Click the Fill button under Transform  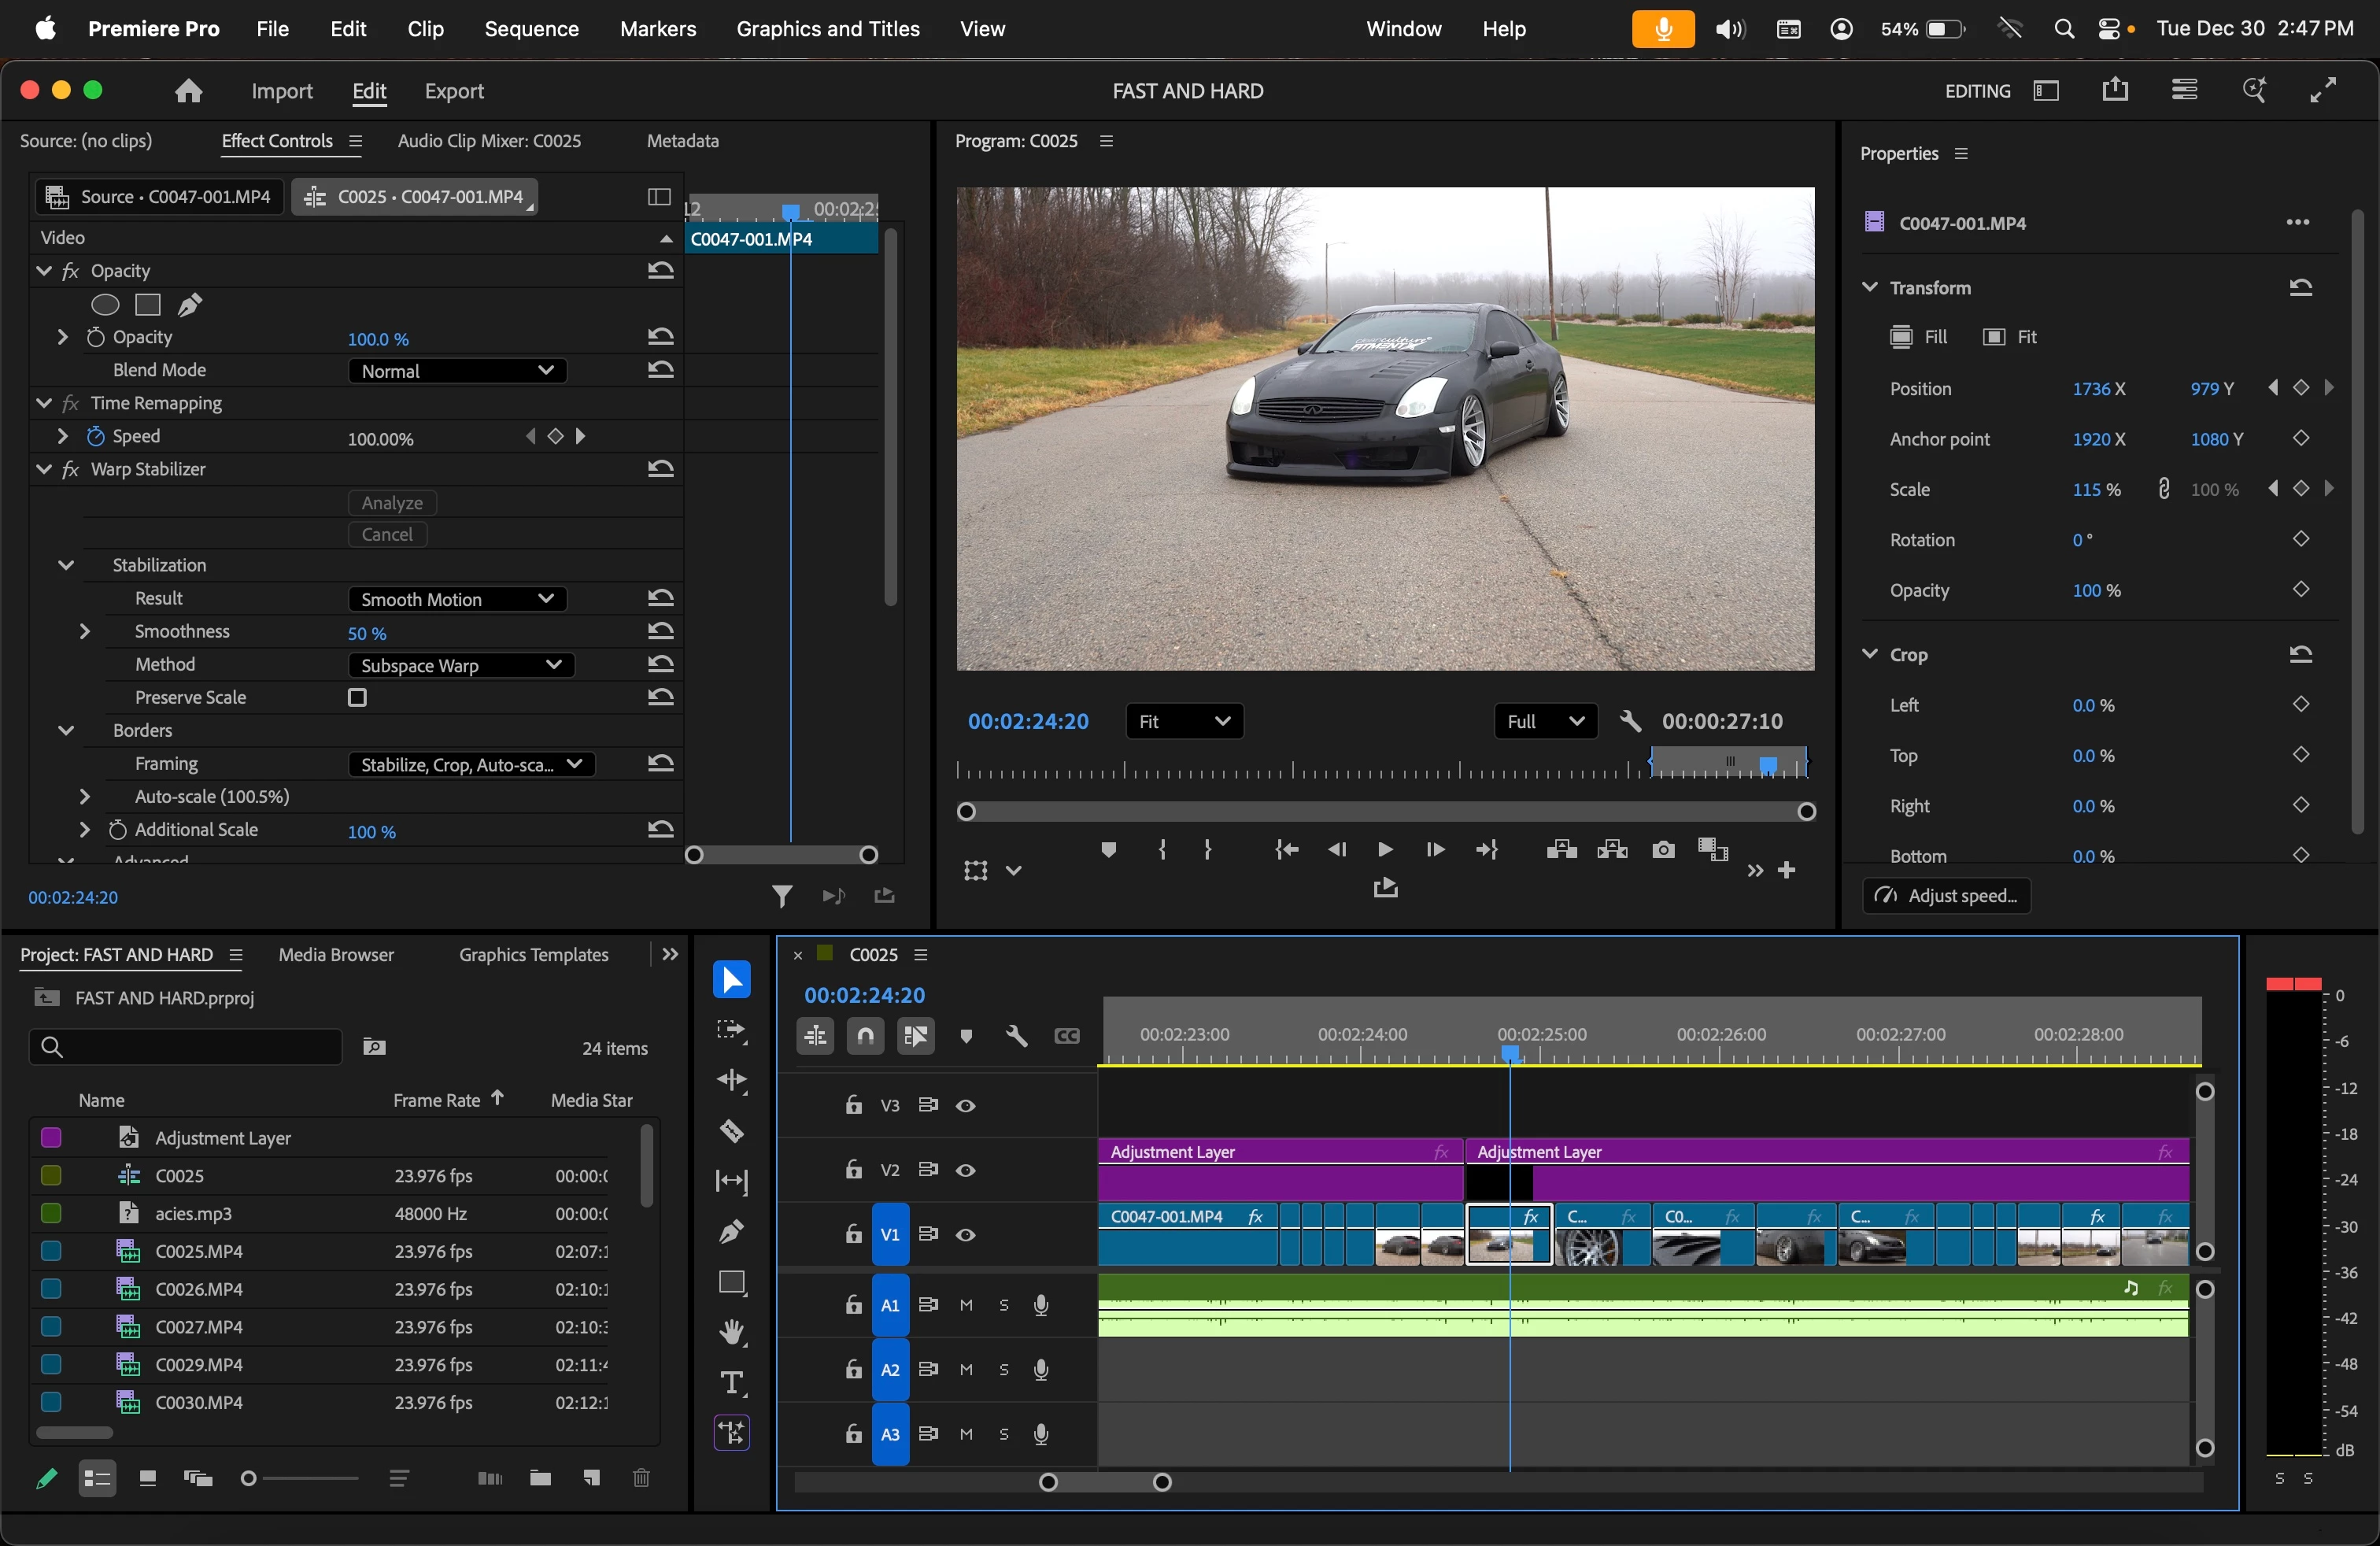(1918, 337)
